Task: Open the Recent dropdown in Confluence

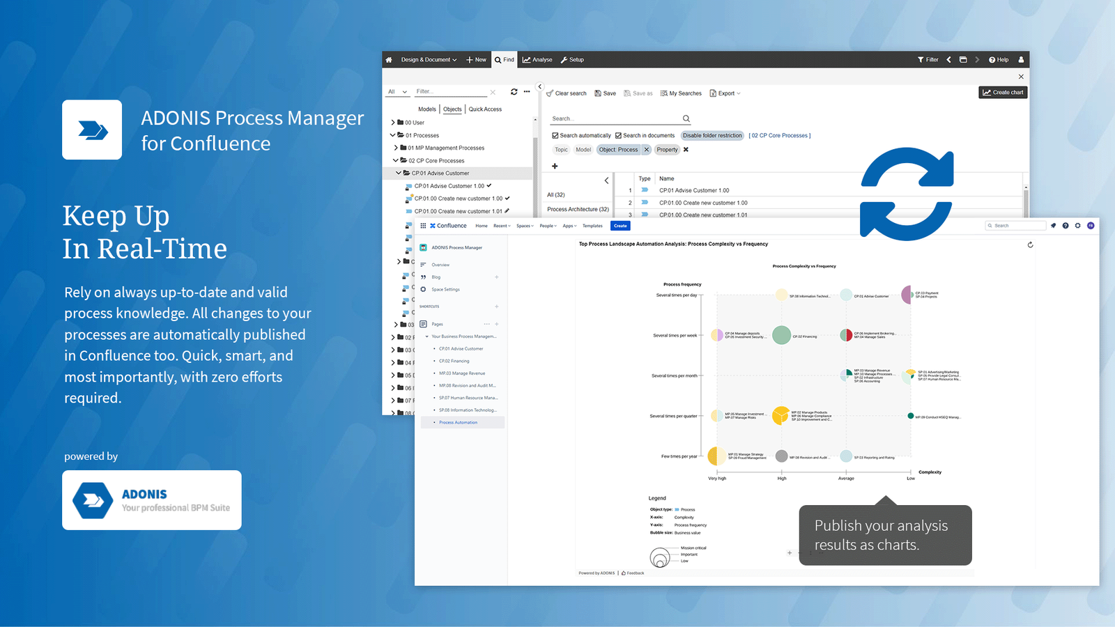Action: 502,226
